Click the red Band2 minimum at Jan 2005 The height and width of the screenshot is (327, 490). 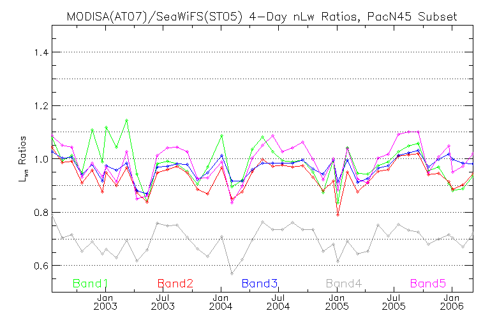click(x=338, y=215)
